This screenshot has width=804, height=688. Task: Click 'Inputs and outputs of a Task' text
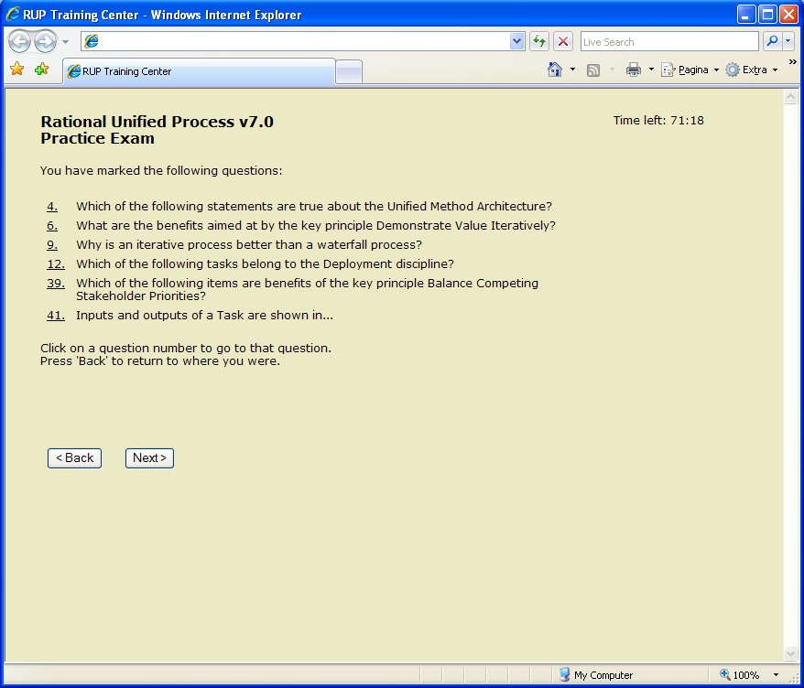[159, 316]
